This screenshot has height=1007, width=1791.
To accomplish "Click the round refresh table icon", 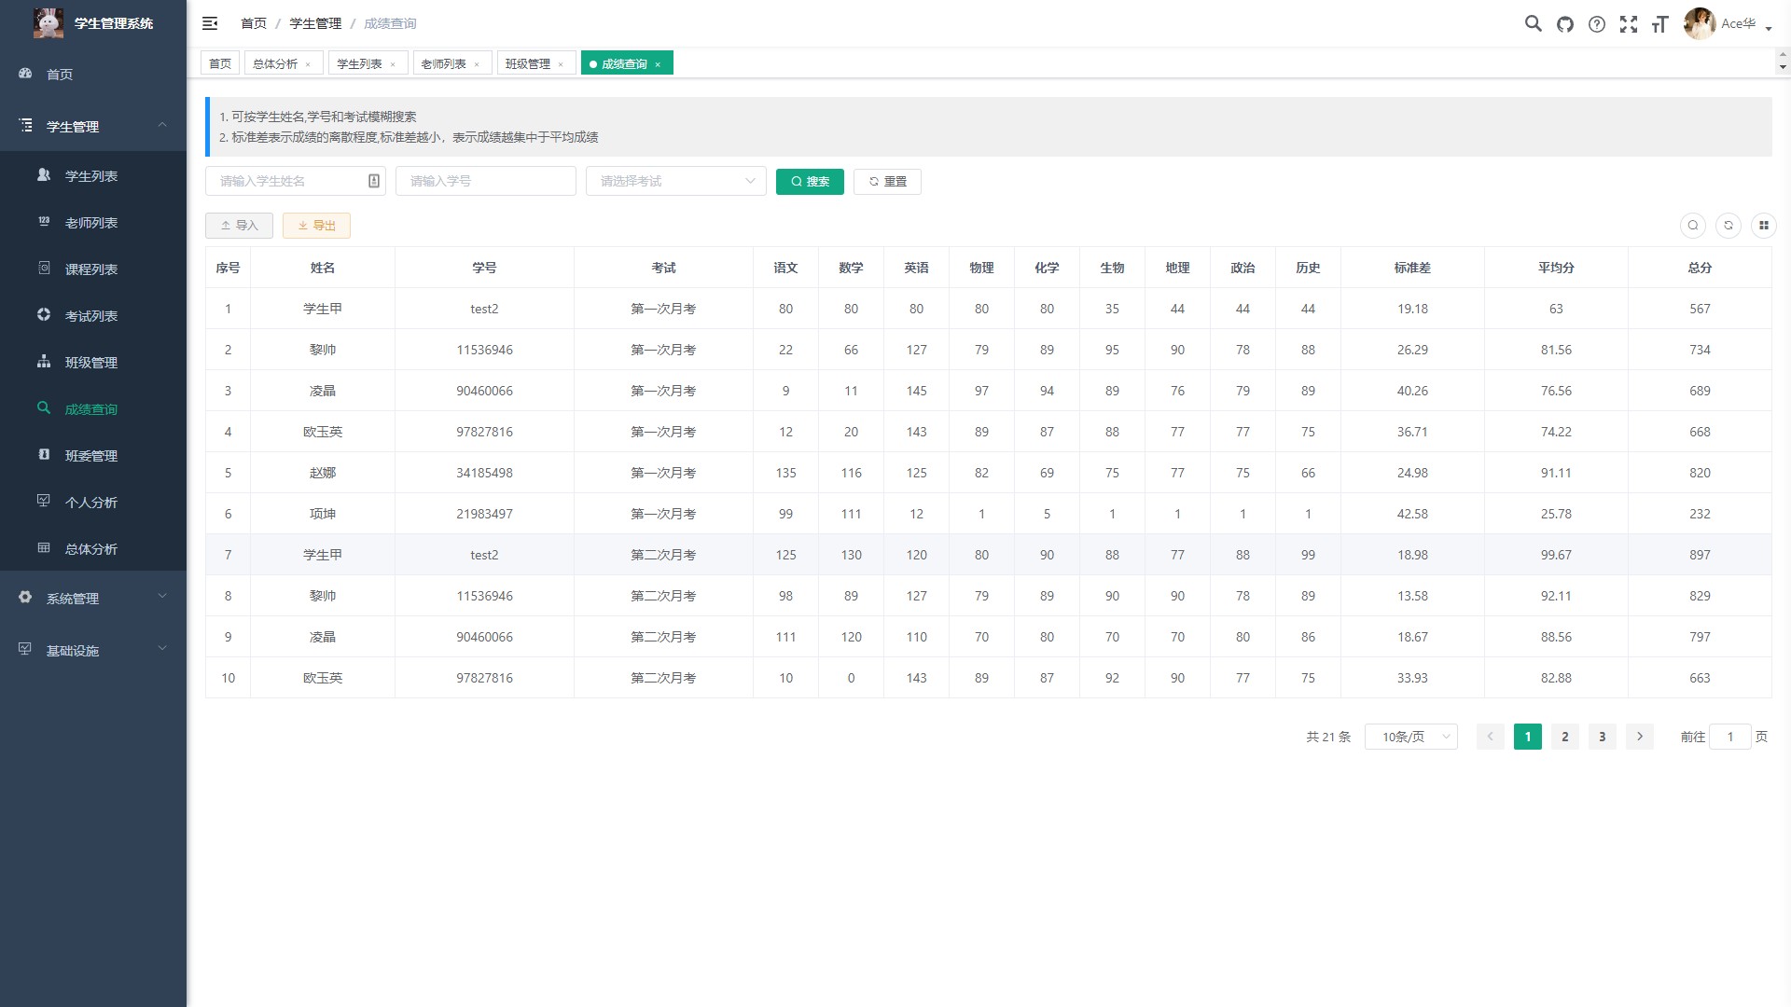I will coord(1729,226).
